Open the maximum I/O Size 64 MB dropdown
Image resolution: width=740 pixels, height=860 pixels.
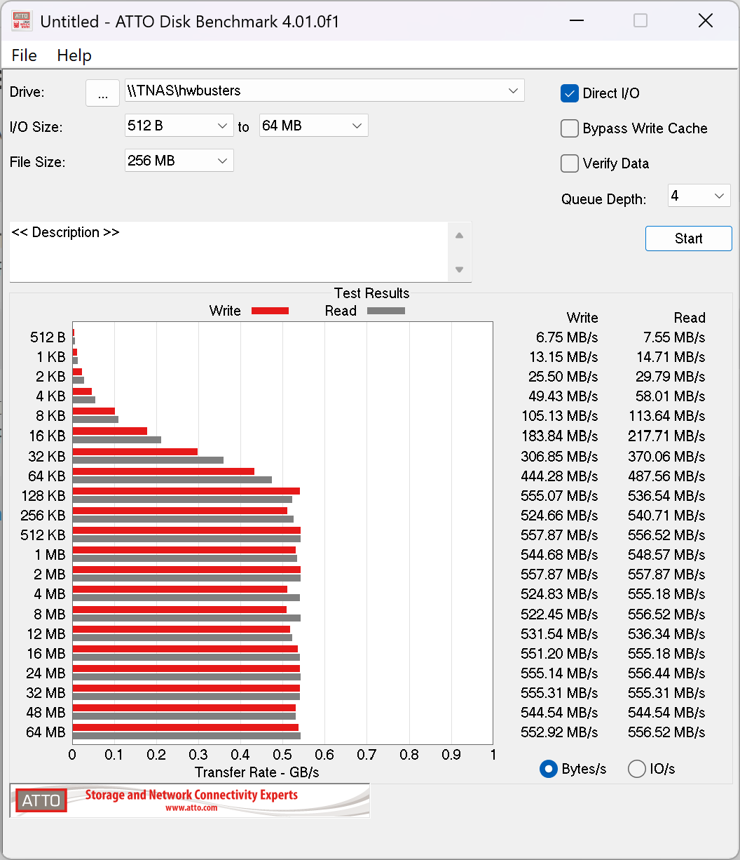pyautogui.click(x=357, y=126)
